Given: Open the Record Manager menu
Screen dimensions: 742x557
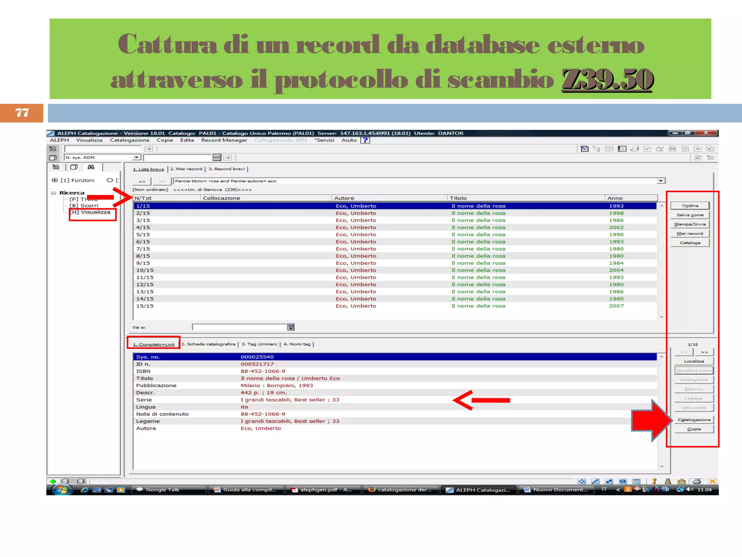Looking at the screenshot, I should (224, 140).
